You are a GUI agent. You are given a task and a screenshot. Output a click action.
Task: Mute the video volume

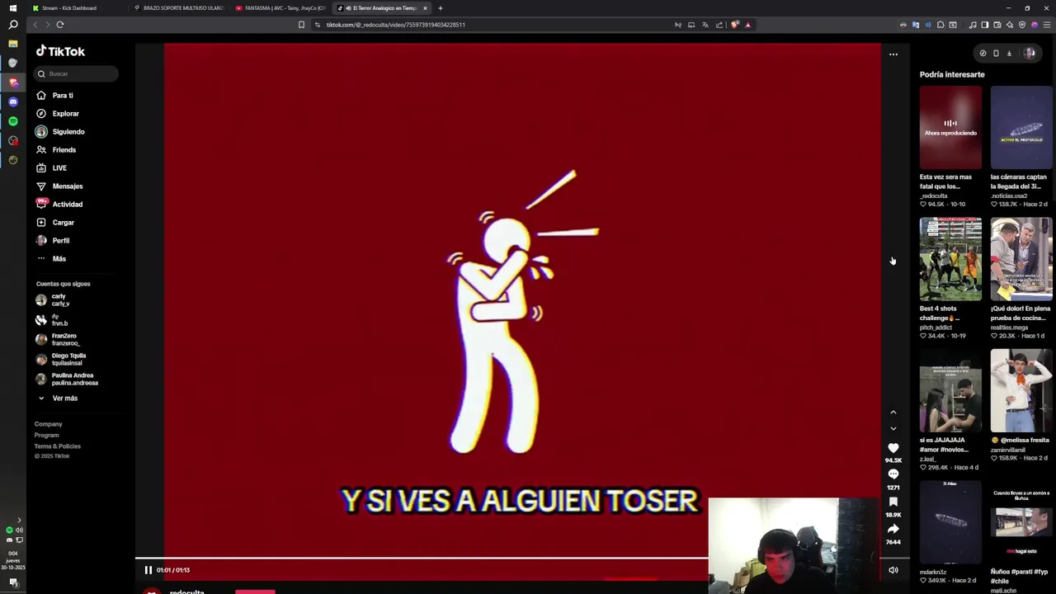click(x=893, y=570)
